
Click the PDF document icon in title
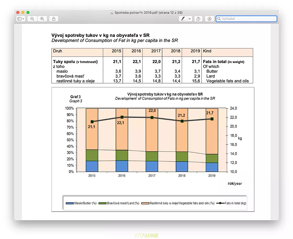click(111, 13)
